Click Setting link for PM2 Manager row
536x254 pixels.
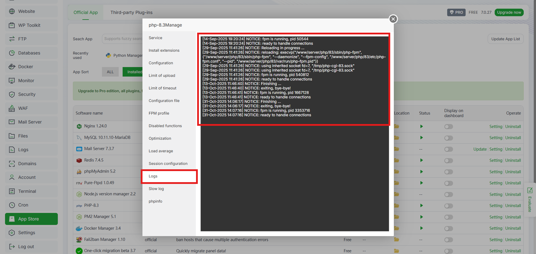(x=496, y=217)
